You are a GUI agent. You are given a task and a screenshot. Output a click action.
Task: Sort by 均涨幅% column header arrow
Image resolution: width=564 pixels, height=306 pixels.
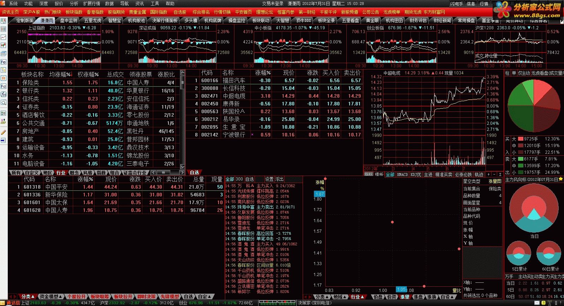pyautogui.click(x=72, y=74)
